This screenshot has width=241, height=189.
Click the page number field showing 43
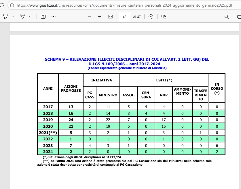(x=124, y=17)
